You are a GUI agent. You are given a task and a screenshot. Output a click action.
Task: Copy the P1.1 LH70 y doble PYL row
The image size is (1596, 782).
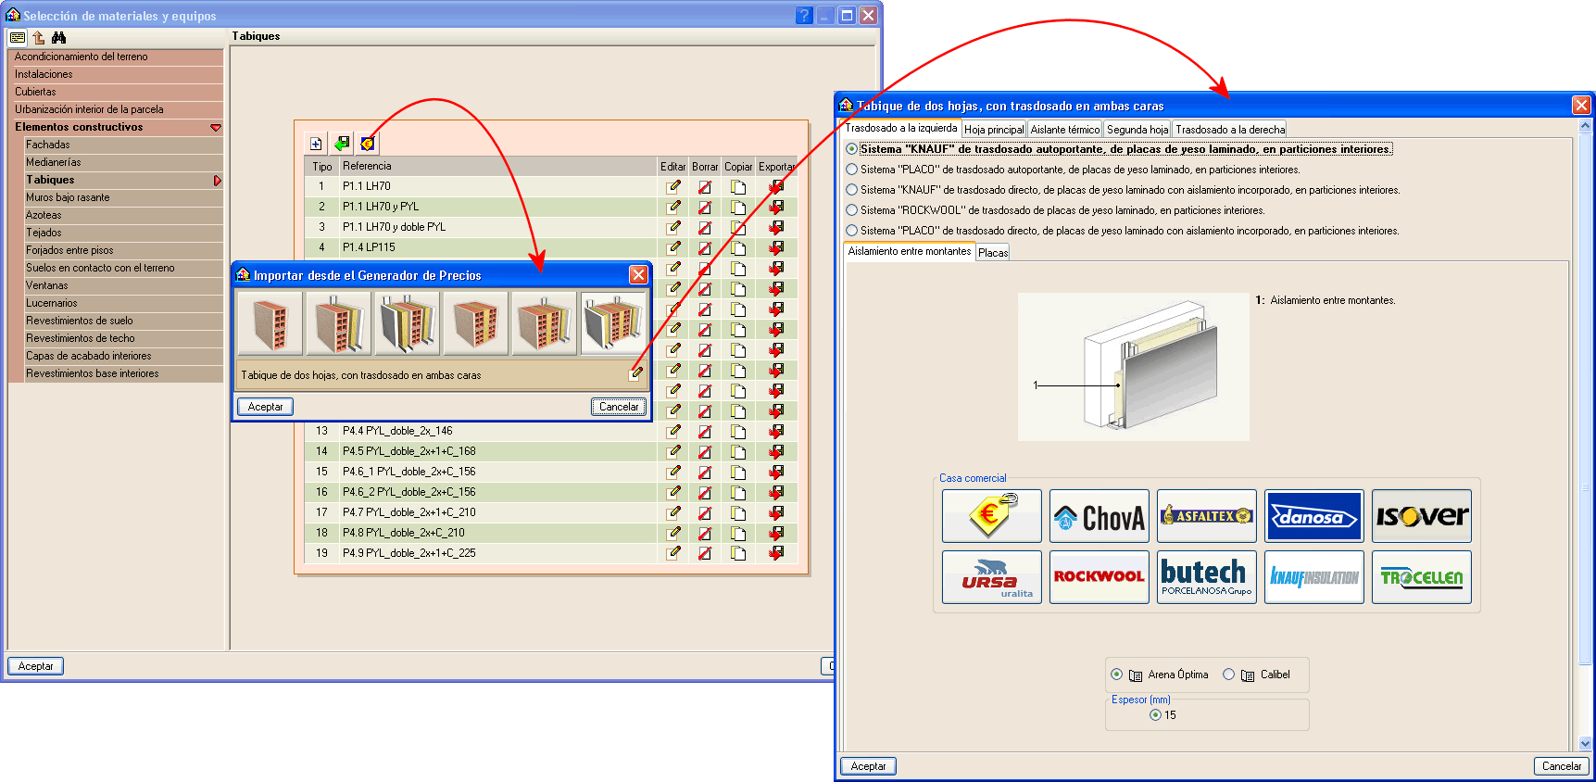[x=738, y=227]
